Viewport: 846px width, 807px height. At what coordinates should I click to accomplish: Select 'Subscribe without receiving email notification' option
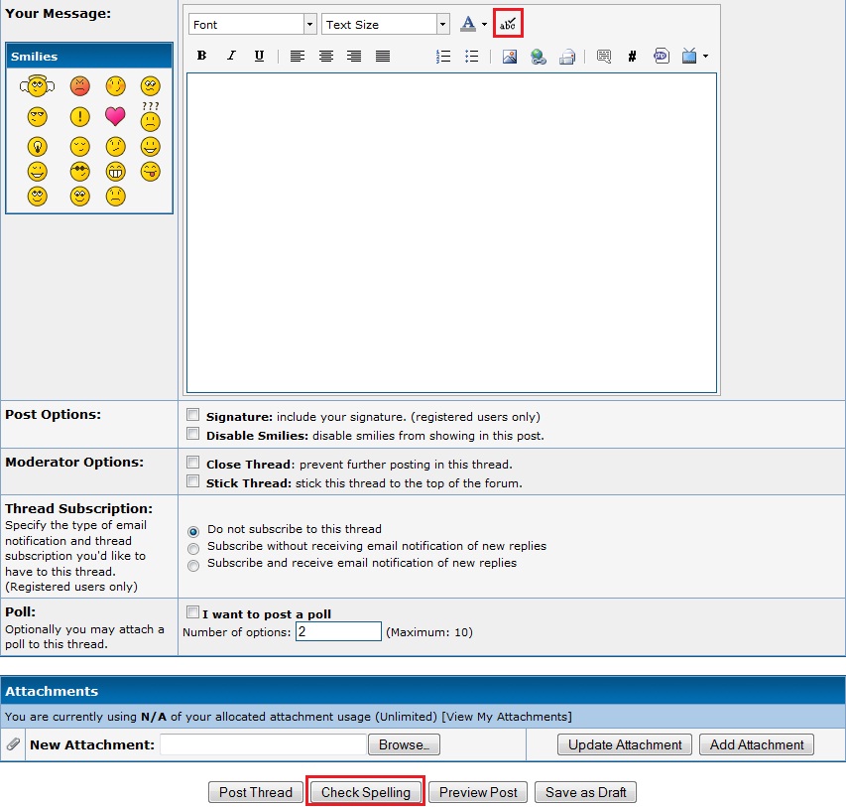pyautogui.click(x=193, y=547)
